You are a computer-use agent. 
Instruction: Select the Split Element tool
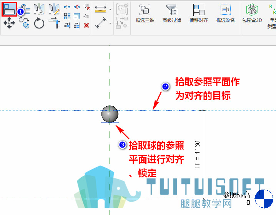click(67, 7)
